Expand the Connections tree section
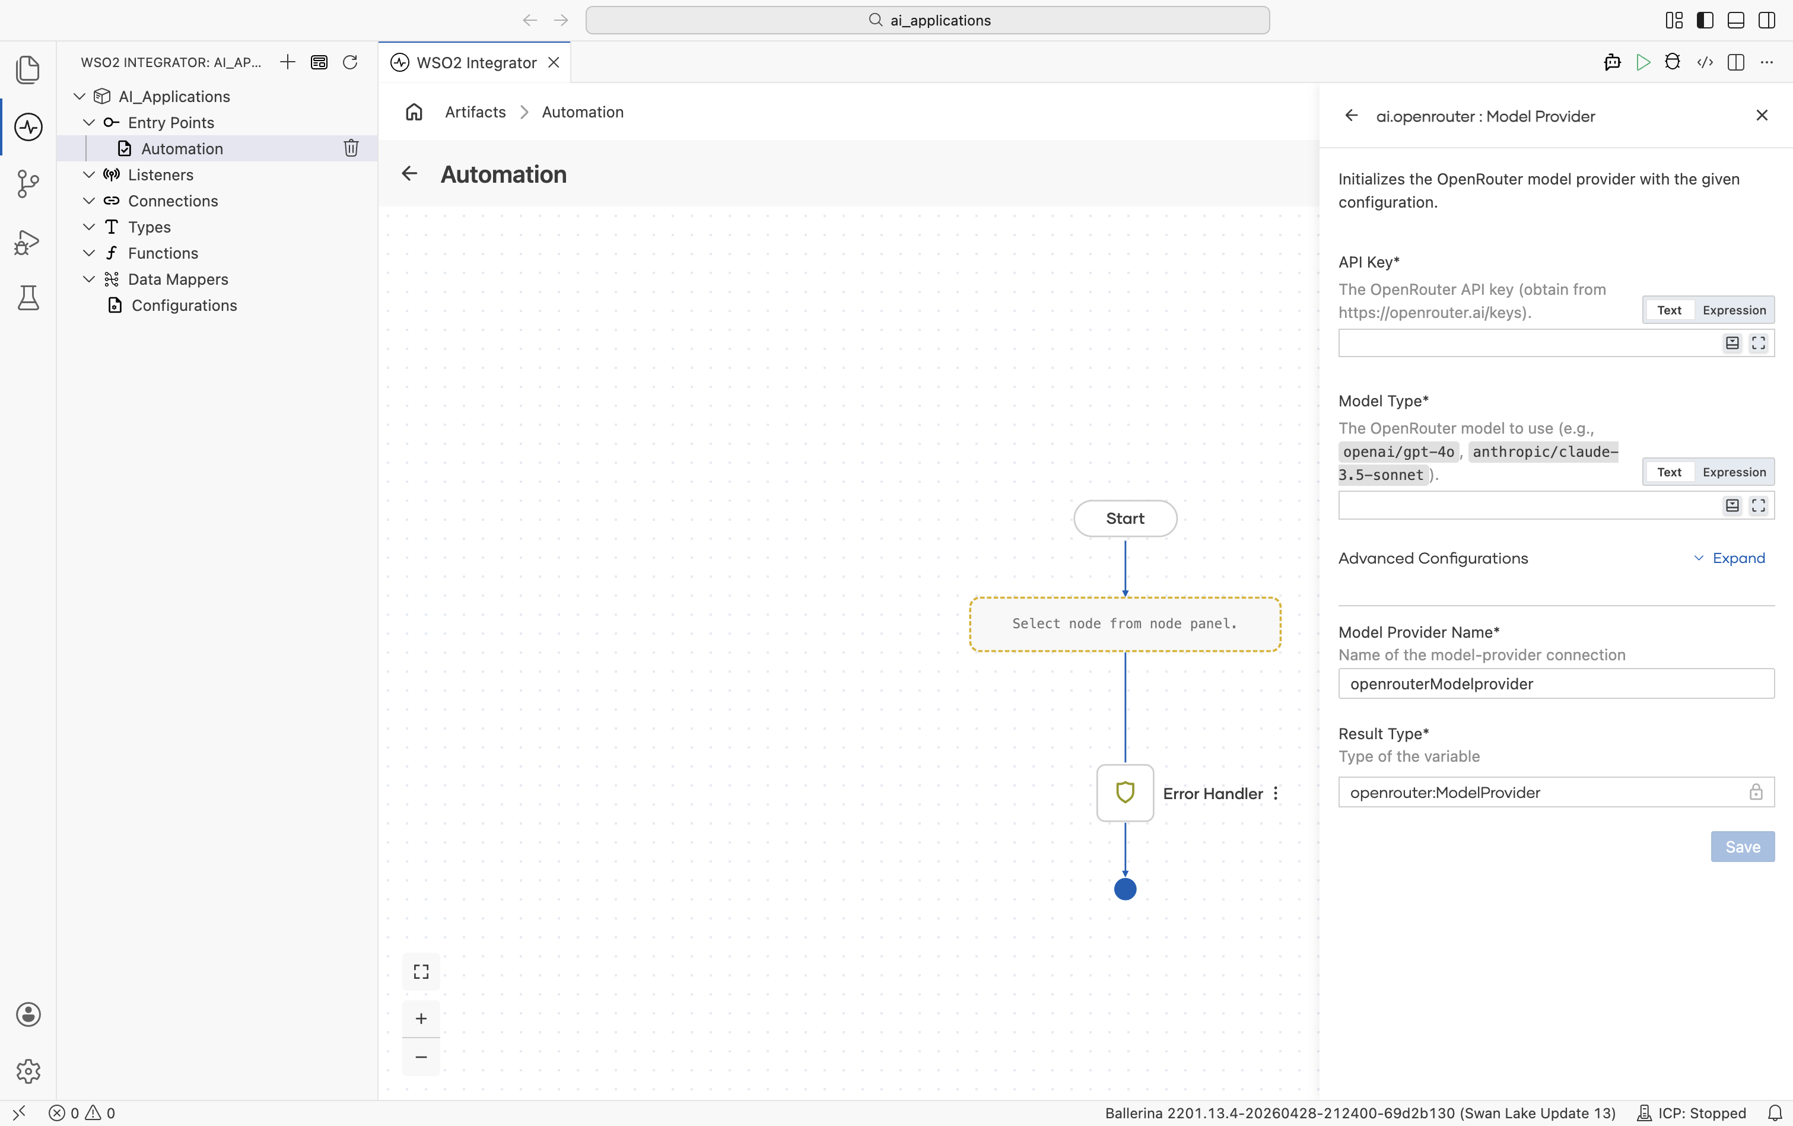The height and width of the screenshot is (1126, 1793). (x=88, y=201)
